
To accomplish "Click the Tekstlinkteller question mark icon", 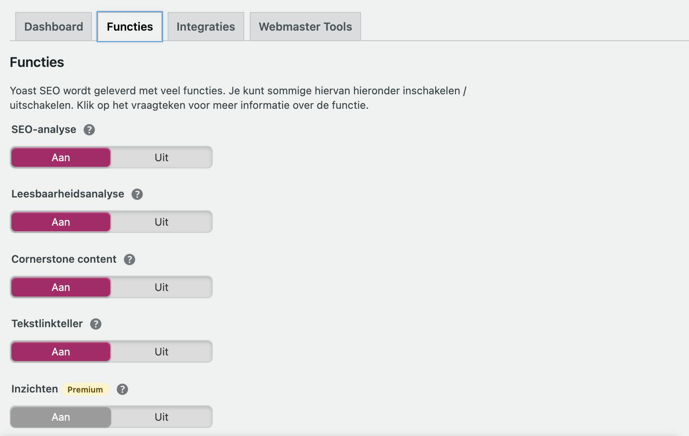I will click(x=95, y=324).
